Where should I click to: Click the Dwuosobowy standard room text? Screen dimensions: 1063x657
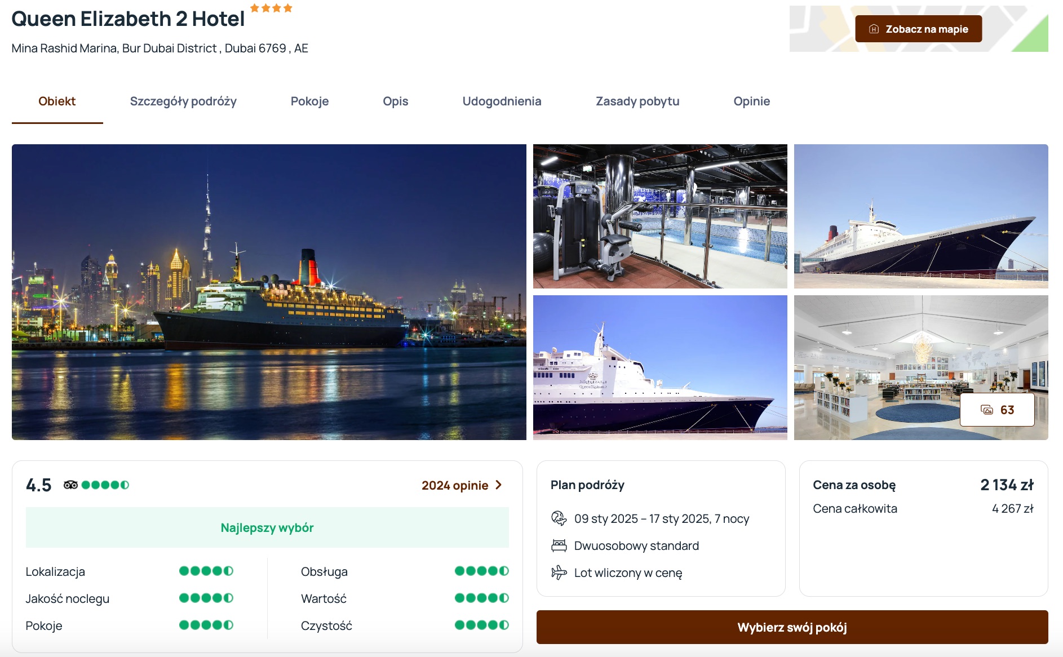(636, 545)
